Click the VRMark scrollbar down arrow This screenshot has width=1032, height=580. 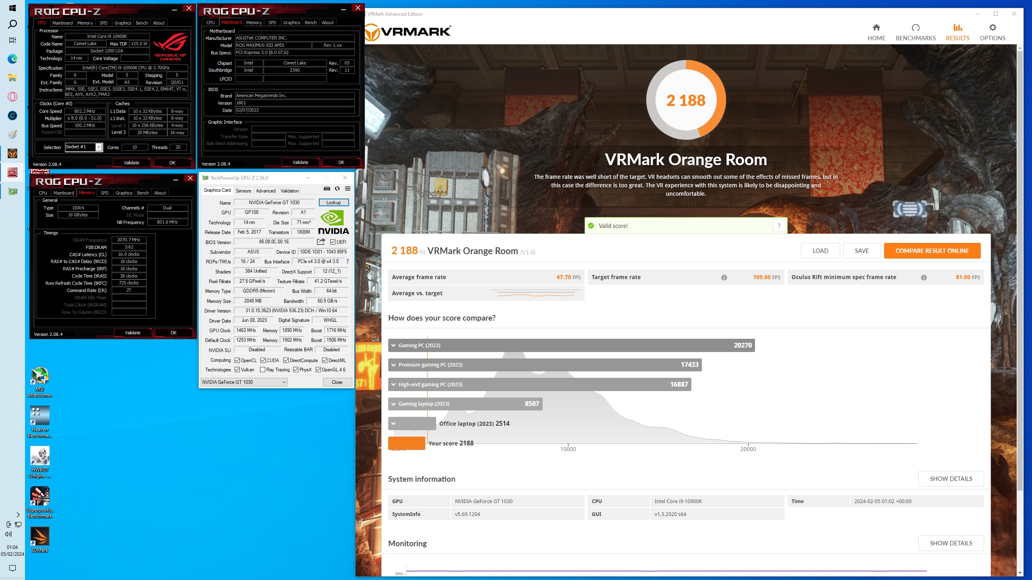pos(1020,573)
